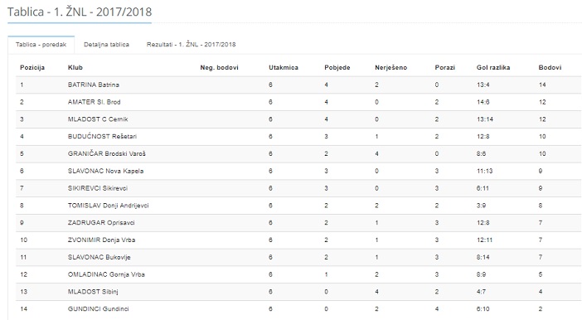
Task: Click the Pozicija column header
Action: (32, 67)
